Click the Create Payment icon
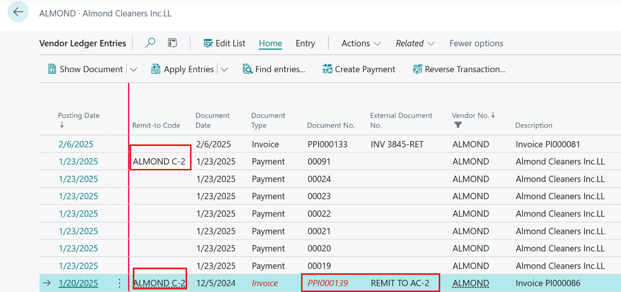The image size is (621, 292). [x=327, y=69]
